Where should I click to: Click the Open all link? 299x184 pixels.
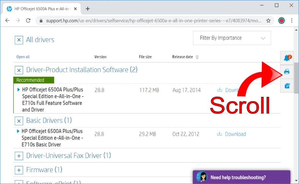tap(23, 57)
